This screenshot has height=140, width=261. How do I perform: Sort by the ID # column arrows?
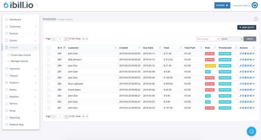[64, 48]
